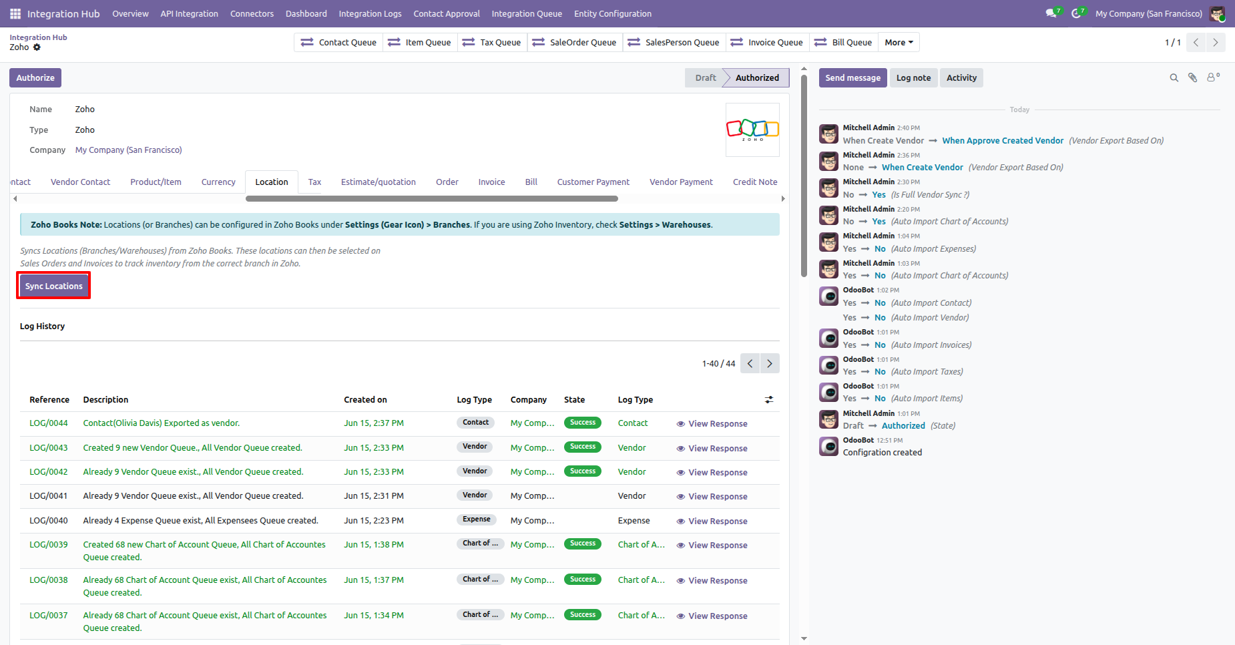Click the Activity button
This screenshot has height=645, width=1235.
(x=961, y=77)
